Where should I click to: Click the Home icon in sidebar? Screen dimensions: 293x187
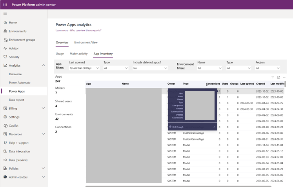5,22
